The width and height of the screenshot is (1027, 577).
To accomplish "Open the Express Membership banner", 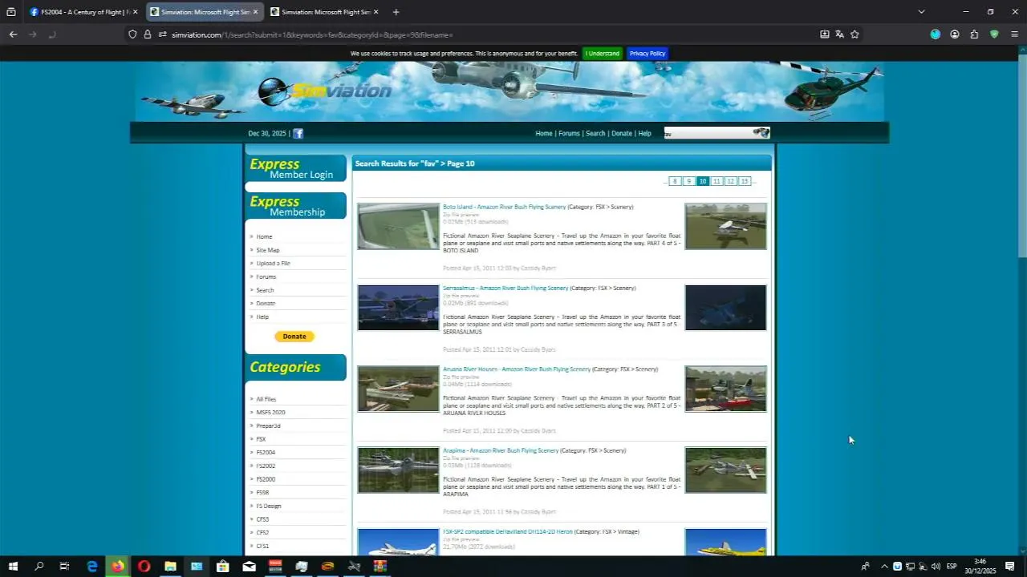I will (296, 206).
